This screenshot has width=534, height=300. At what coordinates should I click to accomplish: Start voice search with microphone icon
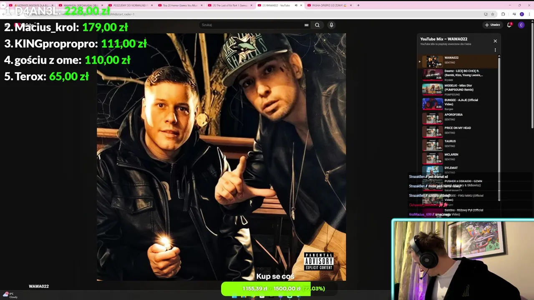tap(332, 25)
